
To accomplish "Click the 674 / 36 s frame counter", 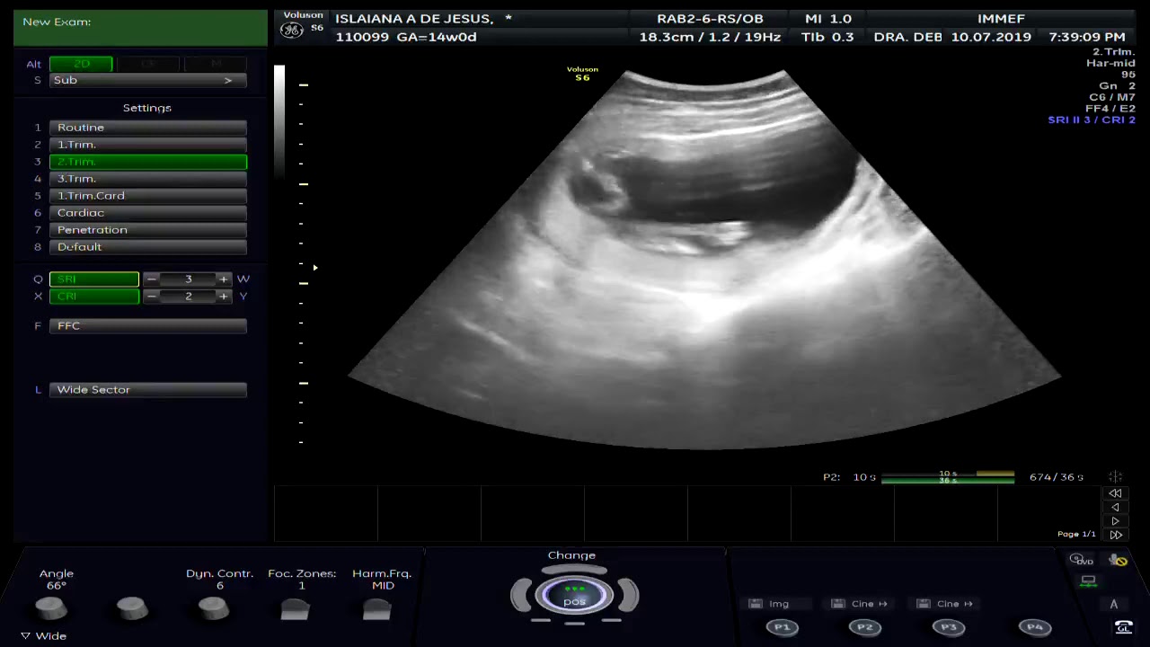I will pyautogui.click(x=1057, y=477).
